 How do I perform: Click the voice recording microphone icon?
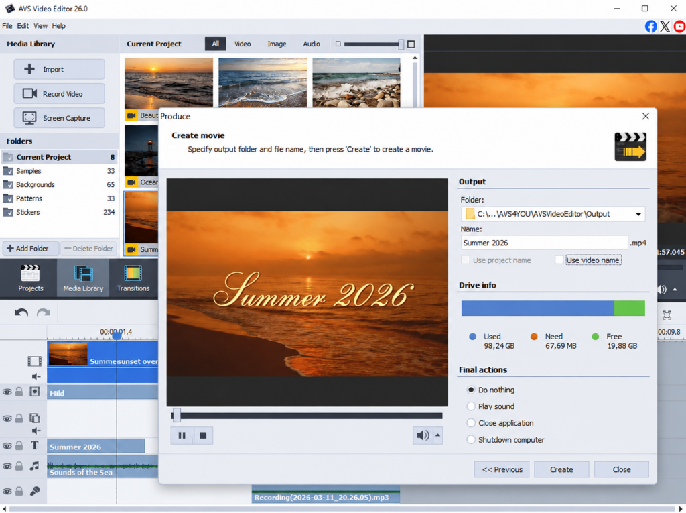click(35, 491)
